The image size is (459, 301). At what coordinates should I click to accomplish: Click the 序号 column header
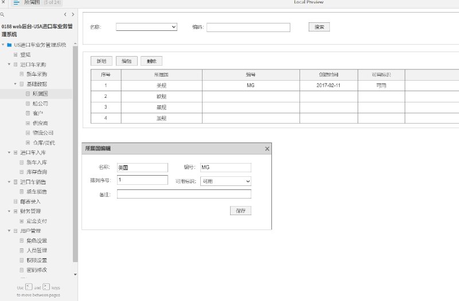[106, 75]
